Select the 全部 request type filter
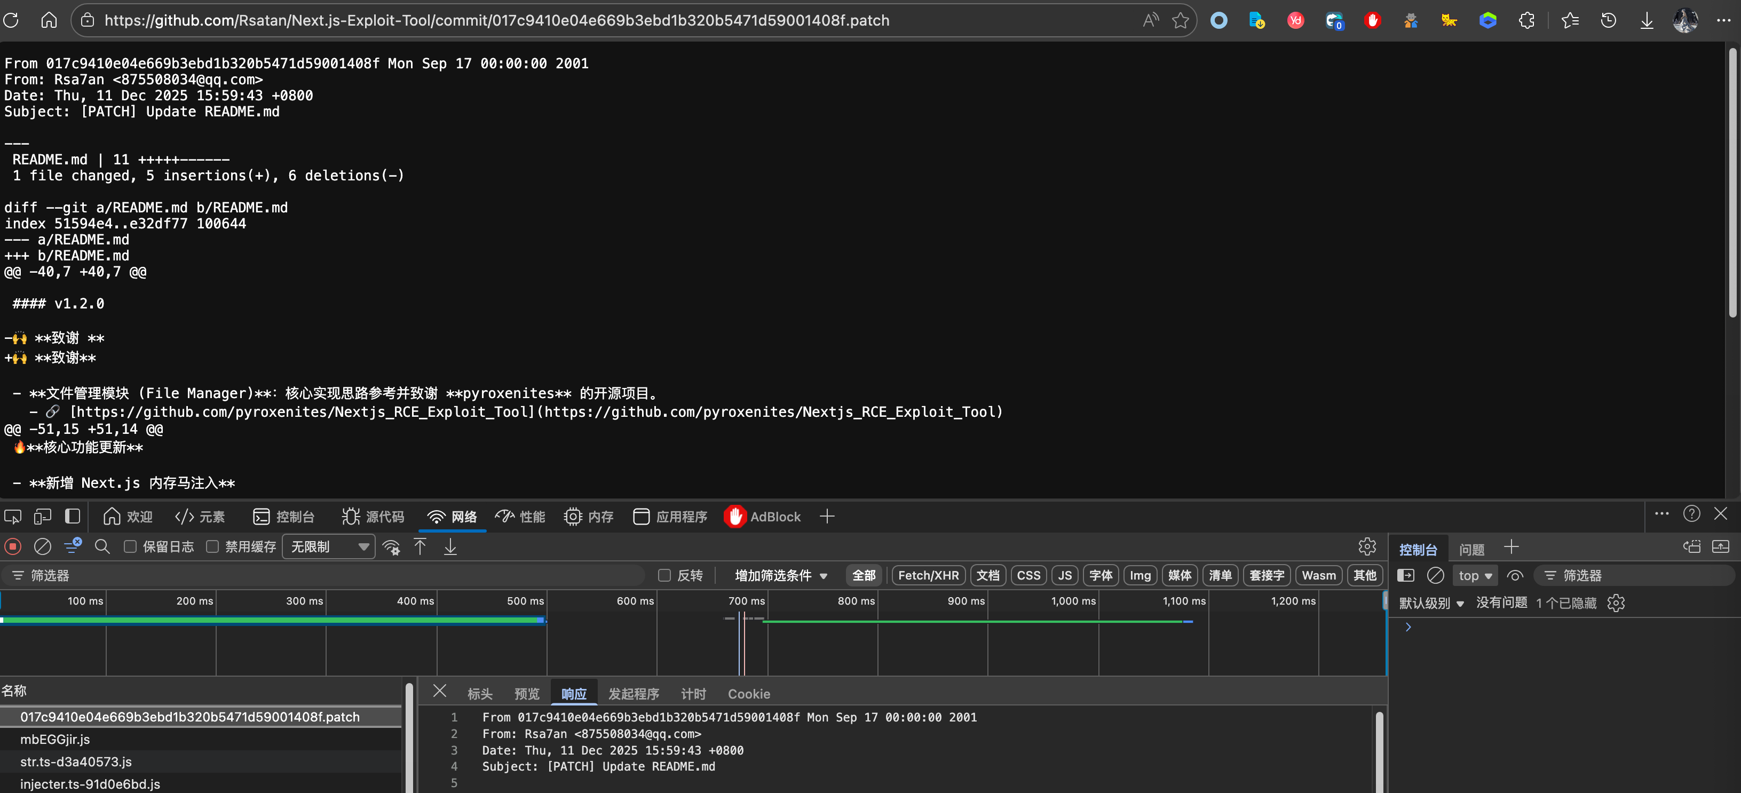The image size is (1741, 793). [x=864, y=575]
